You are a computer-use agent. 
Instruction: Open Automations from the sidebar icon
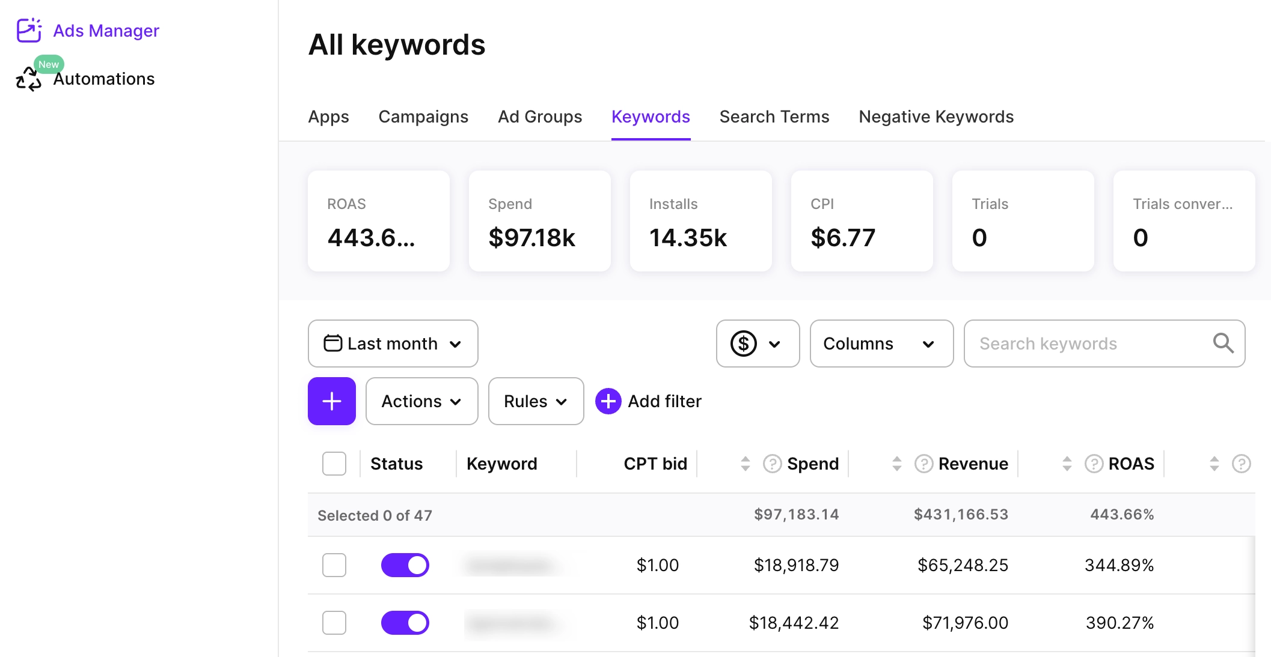tap(28, 79)
